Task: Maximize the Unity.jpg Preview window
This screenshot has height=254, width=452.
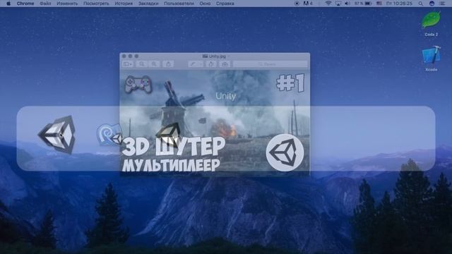Action: (x=136, y=56)
